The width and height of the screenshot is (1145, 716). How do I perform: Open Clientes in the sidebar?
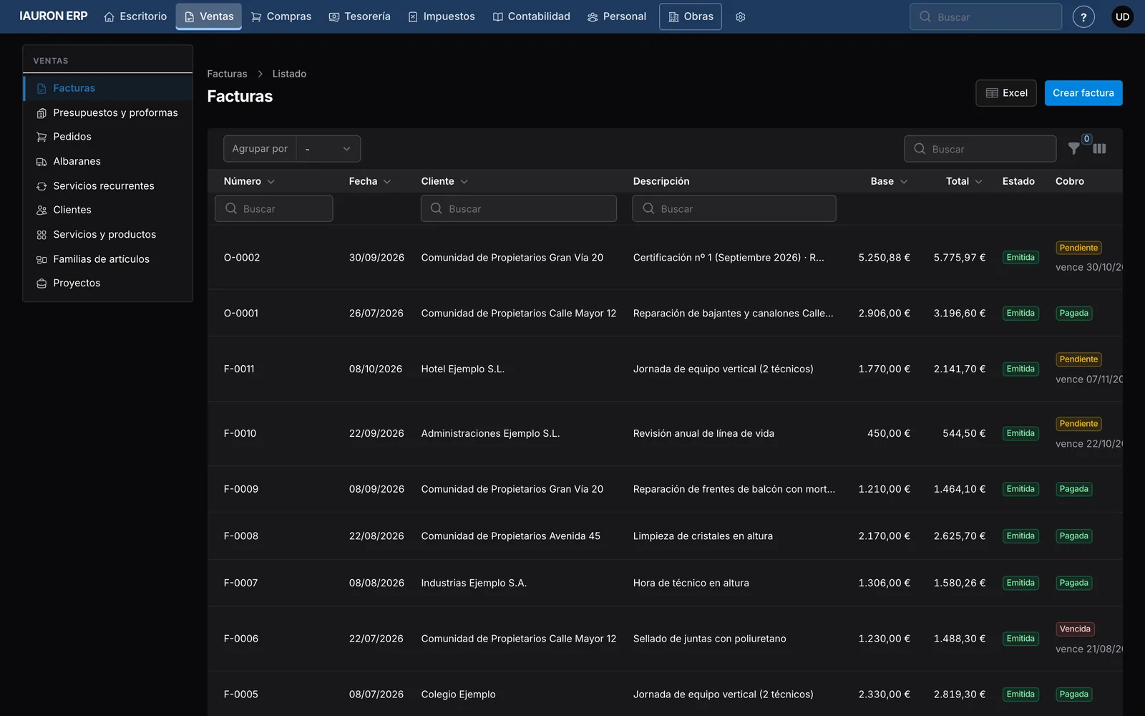tap(108, 210)
